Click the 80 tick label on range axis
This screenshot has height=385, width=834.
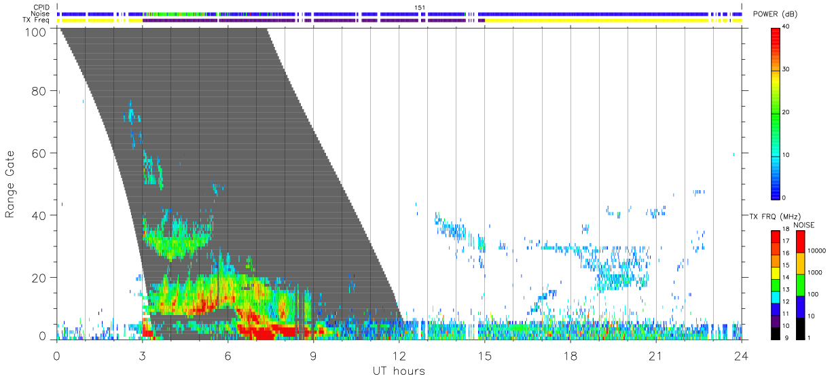tap(37, 91)
